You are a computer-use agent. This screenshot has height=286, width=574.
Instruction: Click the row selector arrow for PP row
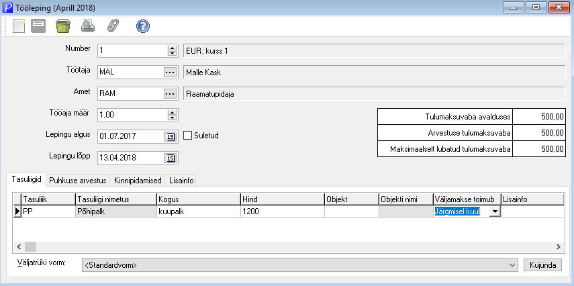17,211
